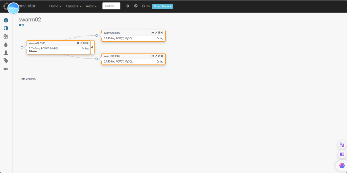Click fast-forward icon on swarm01:3306 node
This screenshot has height=173, width=347.
pyautogui.click(x=153, y=33)
